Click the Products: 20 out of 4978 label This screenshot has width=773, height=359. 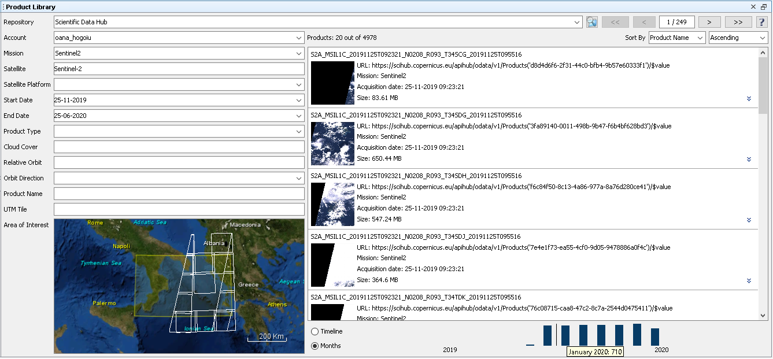coord(342,38)
